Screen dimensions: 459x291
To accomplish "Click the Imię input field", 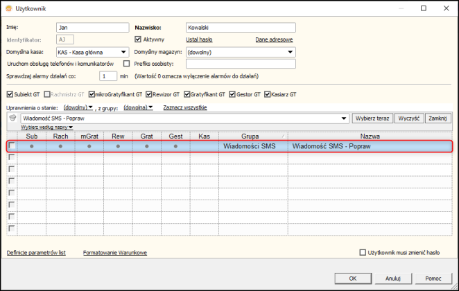I will 92,28.
